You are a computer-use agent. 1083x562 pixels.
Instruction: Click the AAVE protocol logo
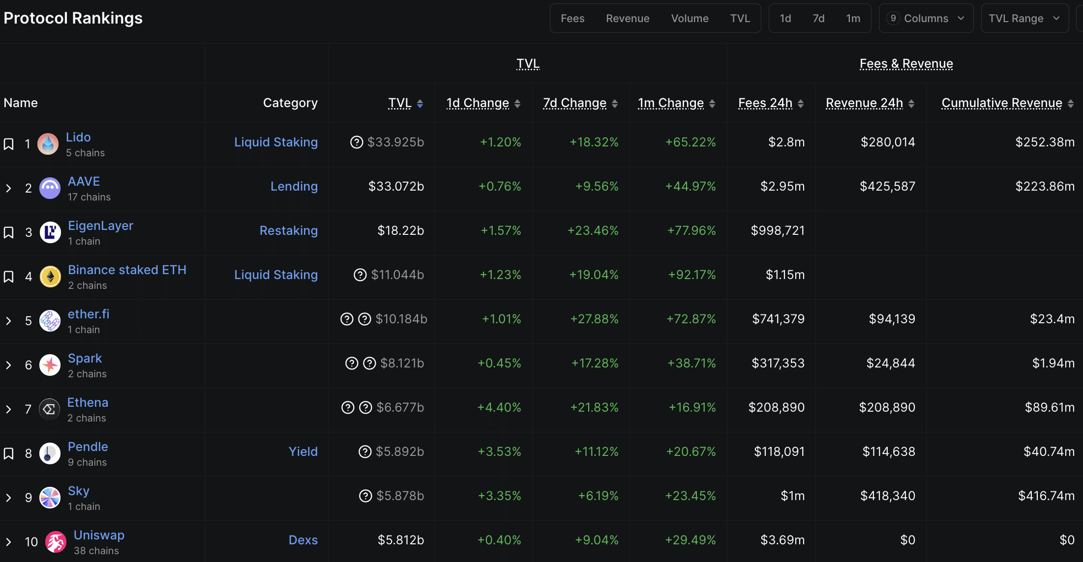50,188
